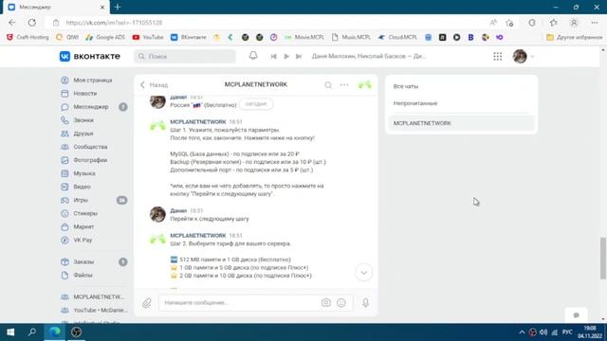Click OBS Studio taskbar icon
Viewport: 607px width, 341px height.
pos(76,332)
